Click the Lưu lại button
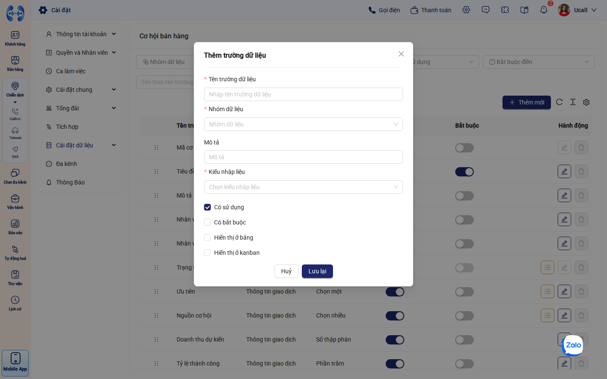 coord(317,271)
